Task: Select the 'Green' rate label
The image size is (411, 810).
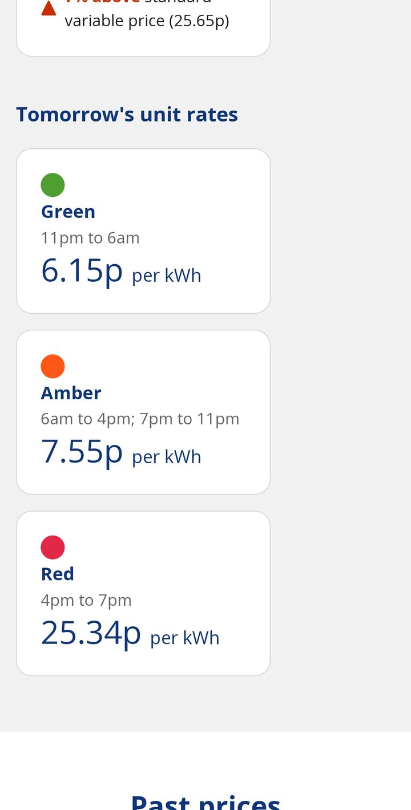Action: click(x=68, y=212)
